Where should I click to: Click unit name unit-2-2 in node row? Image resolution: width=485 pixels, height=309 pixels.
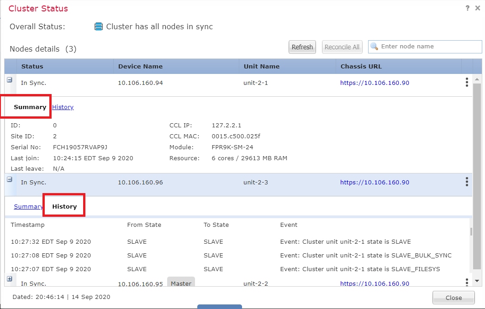[x=256, y=283]
